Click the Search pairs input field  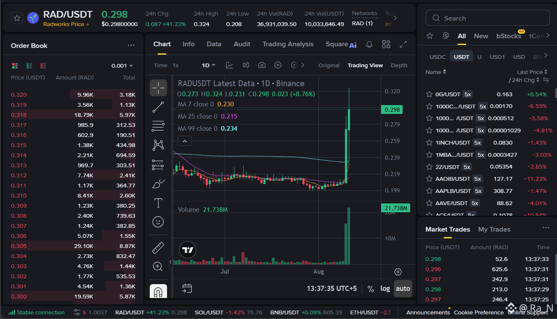click(x=488, y=18)
